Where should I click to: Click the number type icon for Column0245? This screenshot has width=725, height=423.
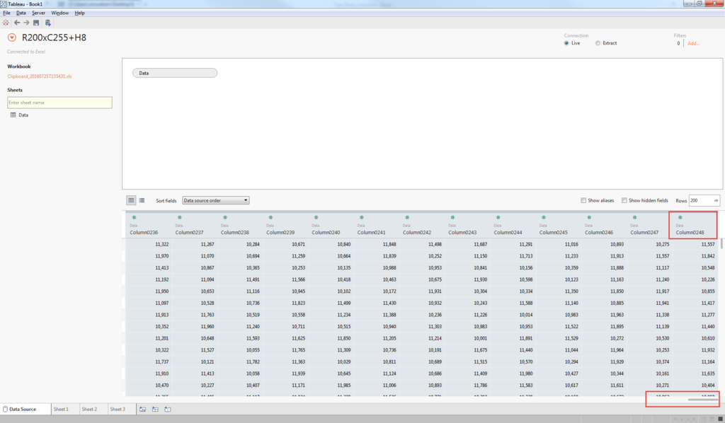[x=544, y=217]
